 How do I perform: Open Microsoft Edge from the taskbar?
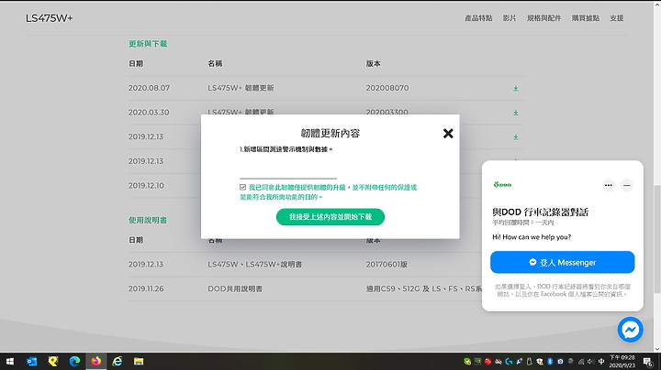tap(74, 361)
